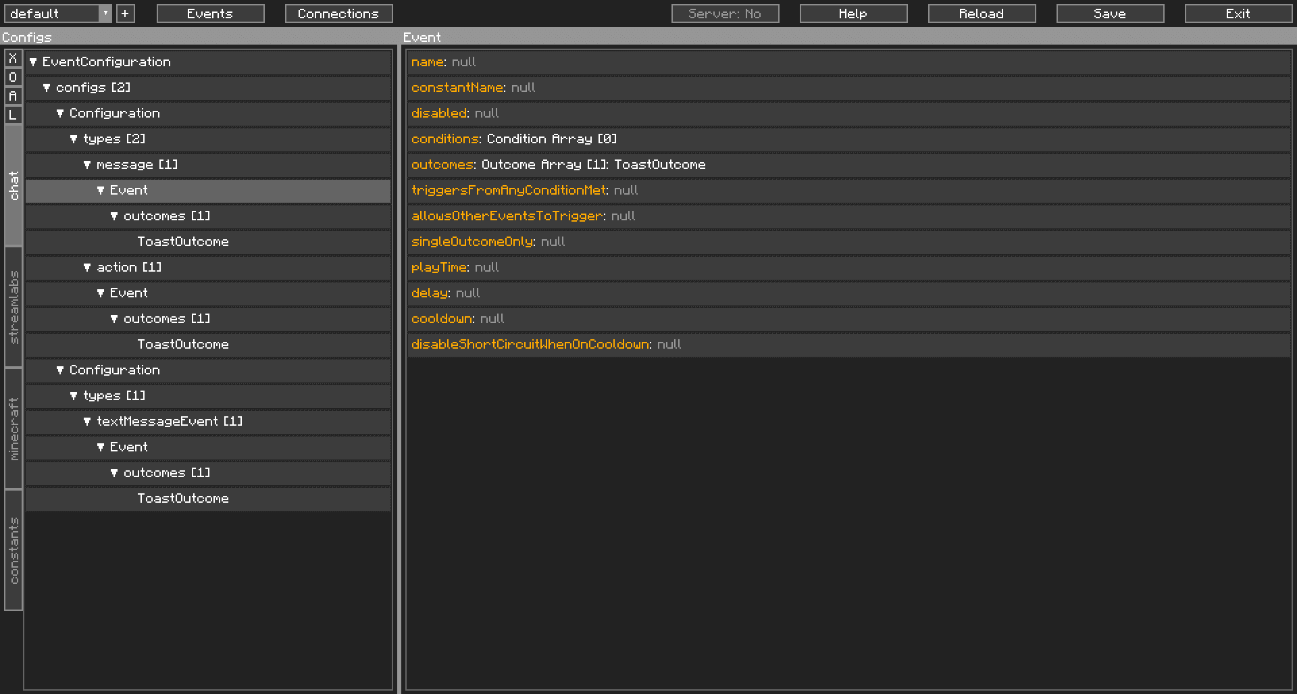The width and height of the screenshot is (1297, 694).
Task: Edit the disabled: null property
Action: (x=849, y=114)
